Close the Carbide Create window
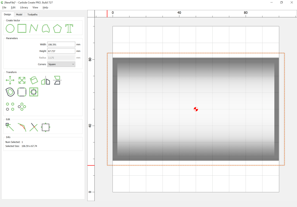The height and width of the screenshot is (207, 297). 292,3
